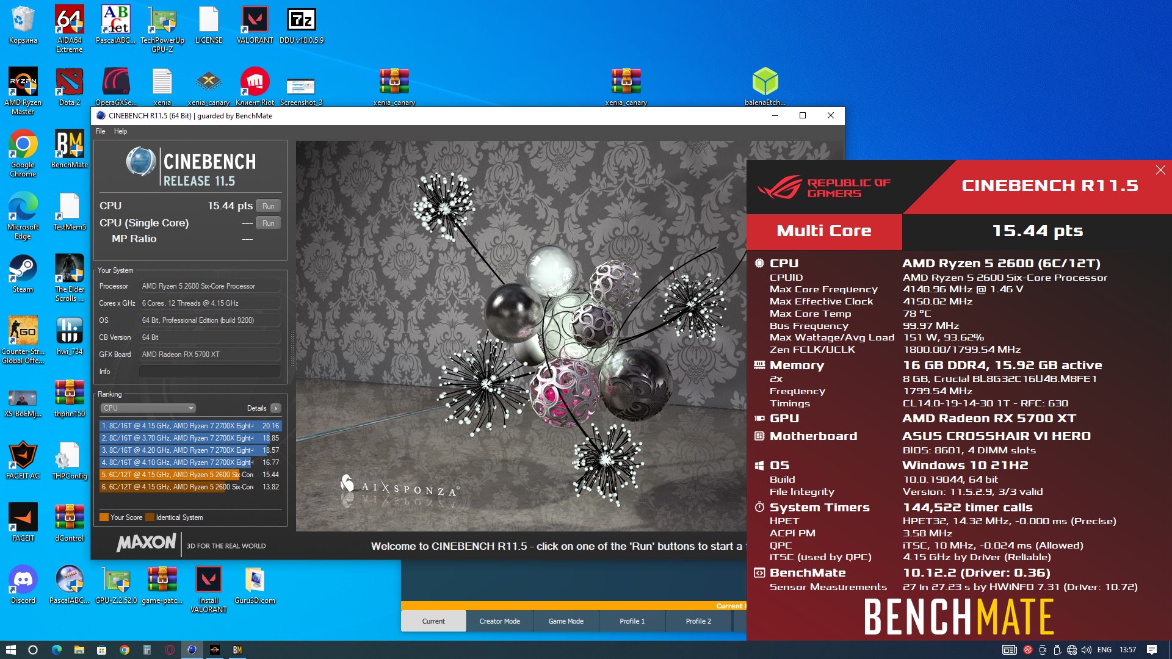Open the balenaEtcher desktop icon

point(765,87)
